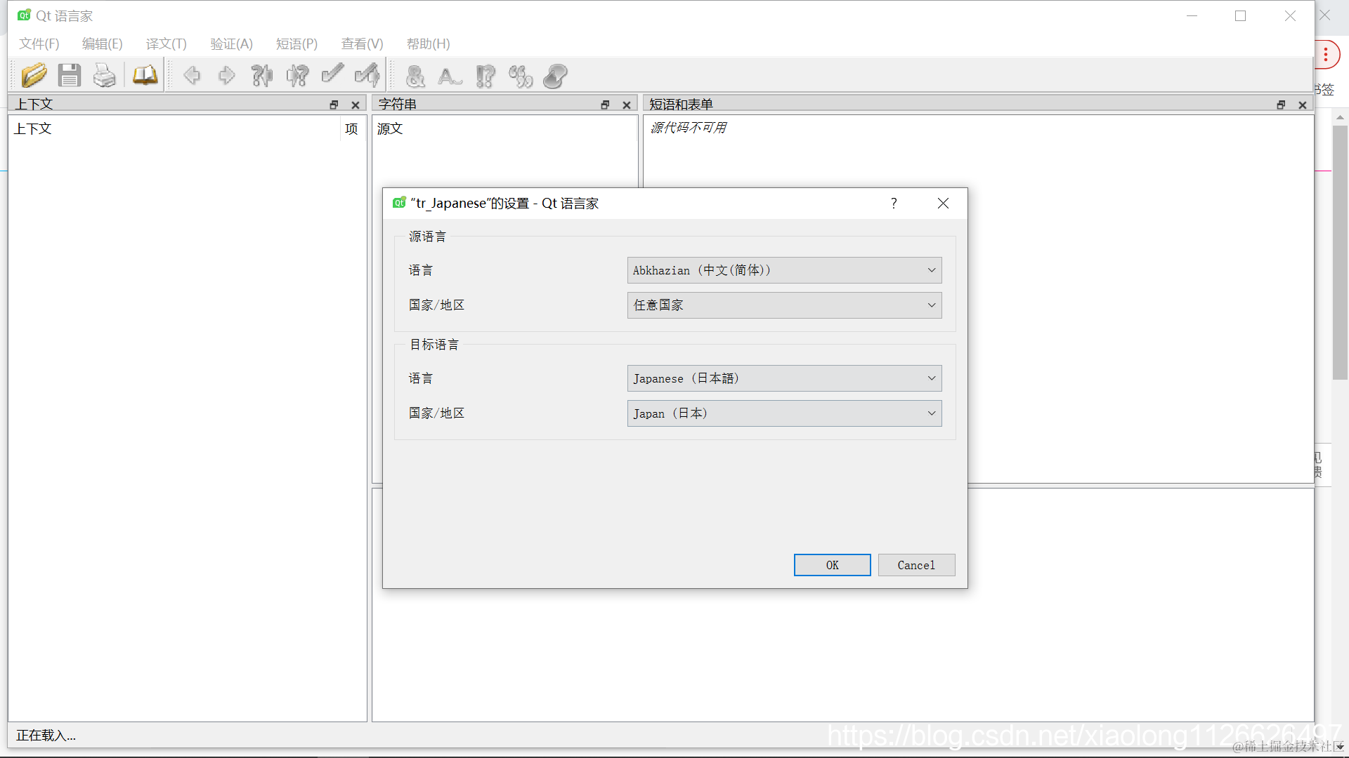Image resolution: width=1349 pixels, height=758 pixels.
Task: Open the 帮助(H) menu
Action: pos(428,44)
